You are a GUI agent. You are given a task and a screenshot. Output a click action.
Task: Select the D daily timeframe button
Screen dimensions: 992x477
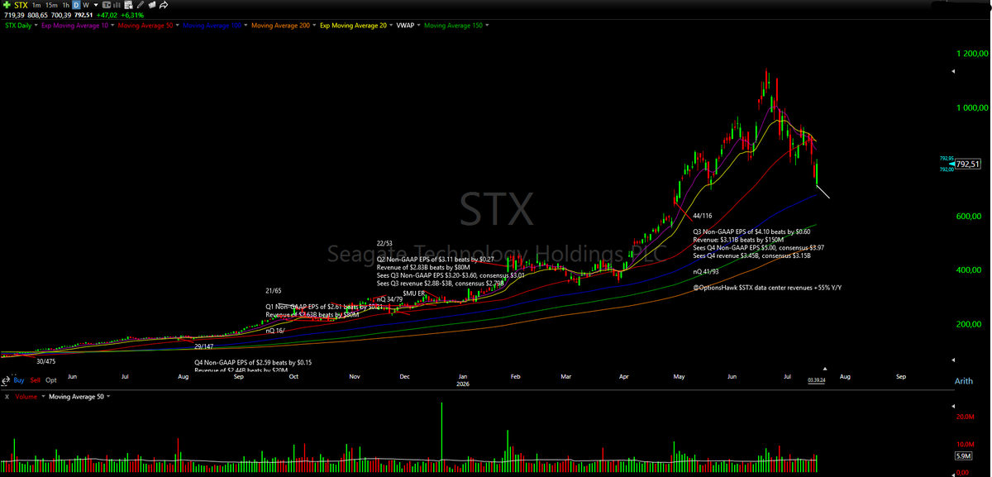click(x=76, y=5)
